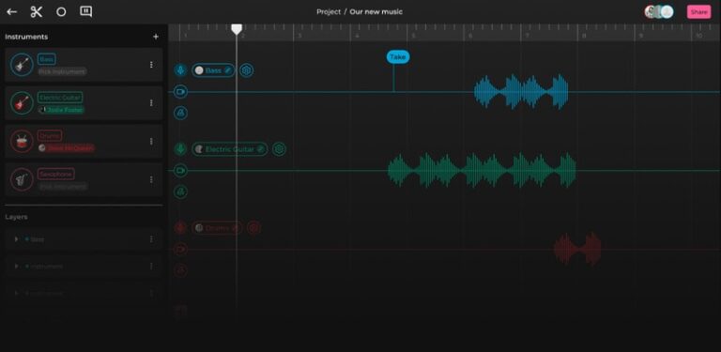Click the pencil edit icon on Drums track name
The image size is (721, 352).
(235, 227)
